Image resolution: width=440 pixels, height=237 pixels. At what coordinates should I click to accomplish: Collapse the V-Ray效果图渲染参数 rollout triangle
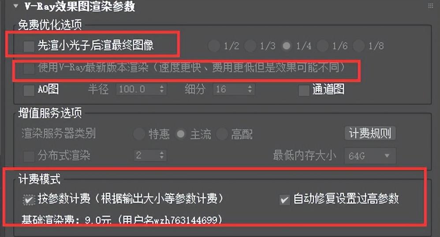click(16, 6)
